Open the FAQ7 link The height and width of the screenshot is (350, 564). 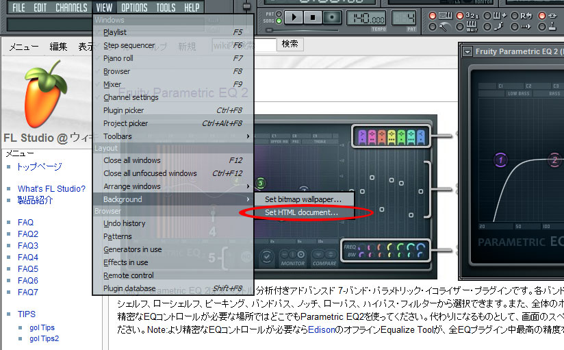pyautogui.click(x=27, y=292)
